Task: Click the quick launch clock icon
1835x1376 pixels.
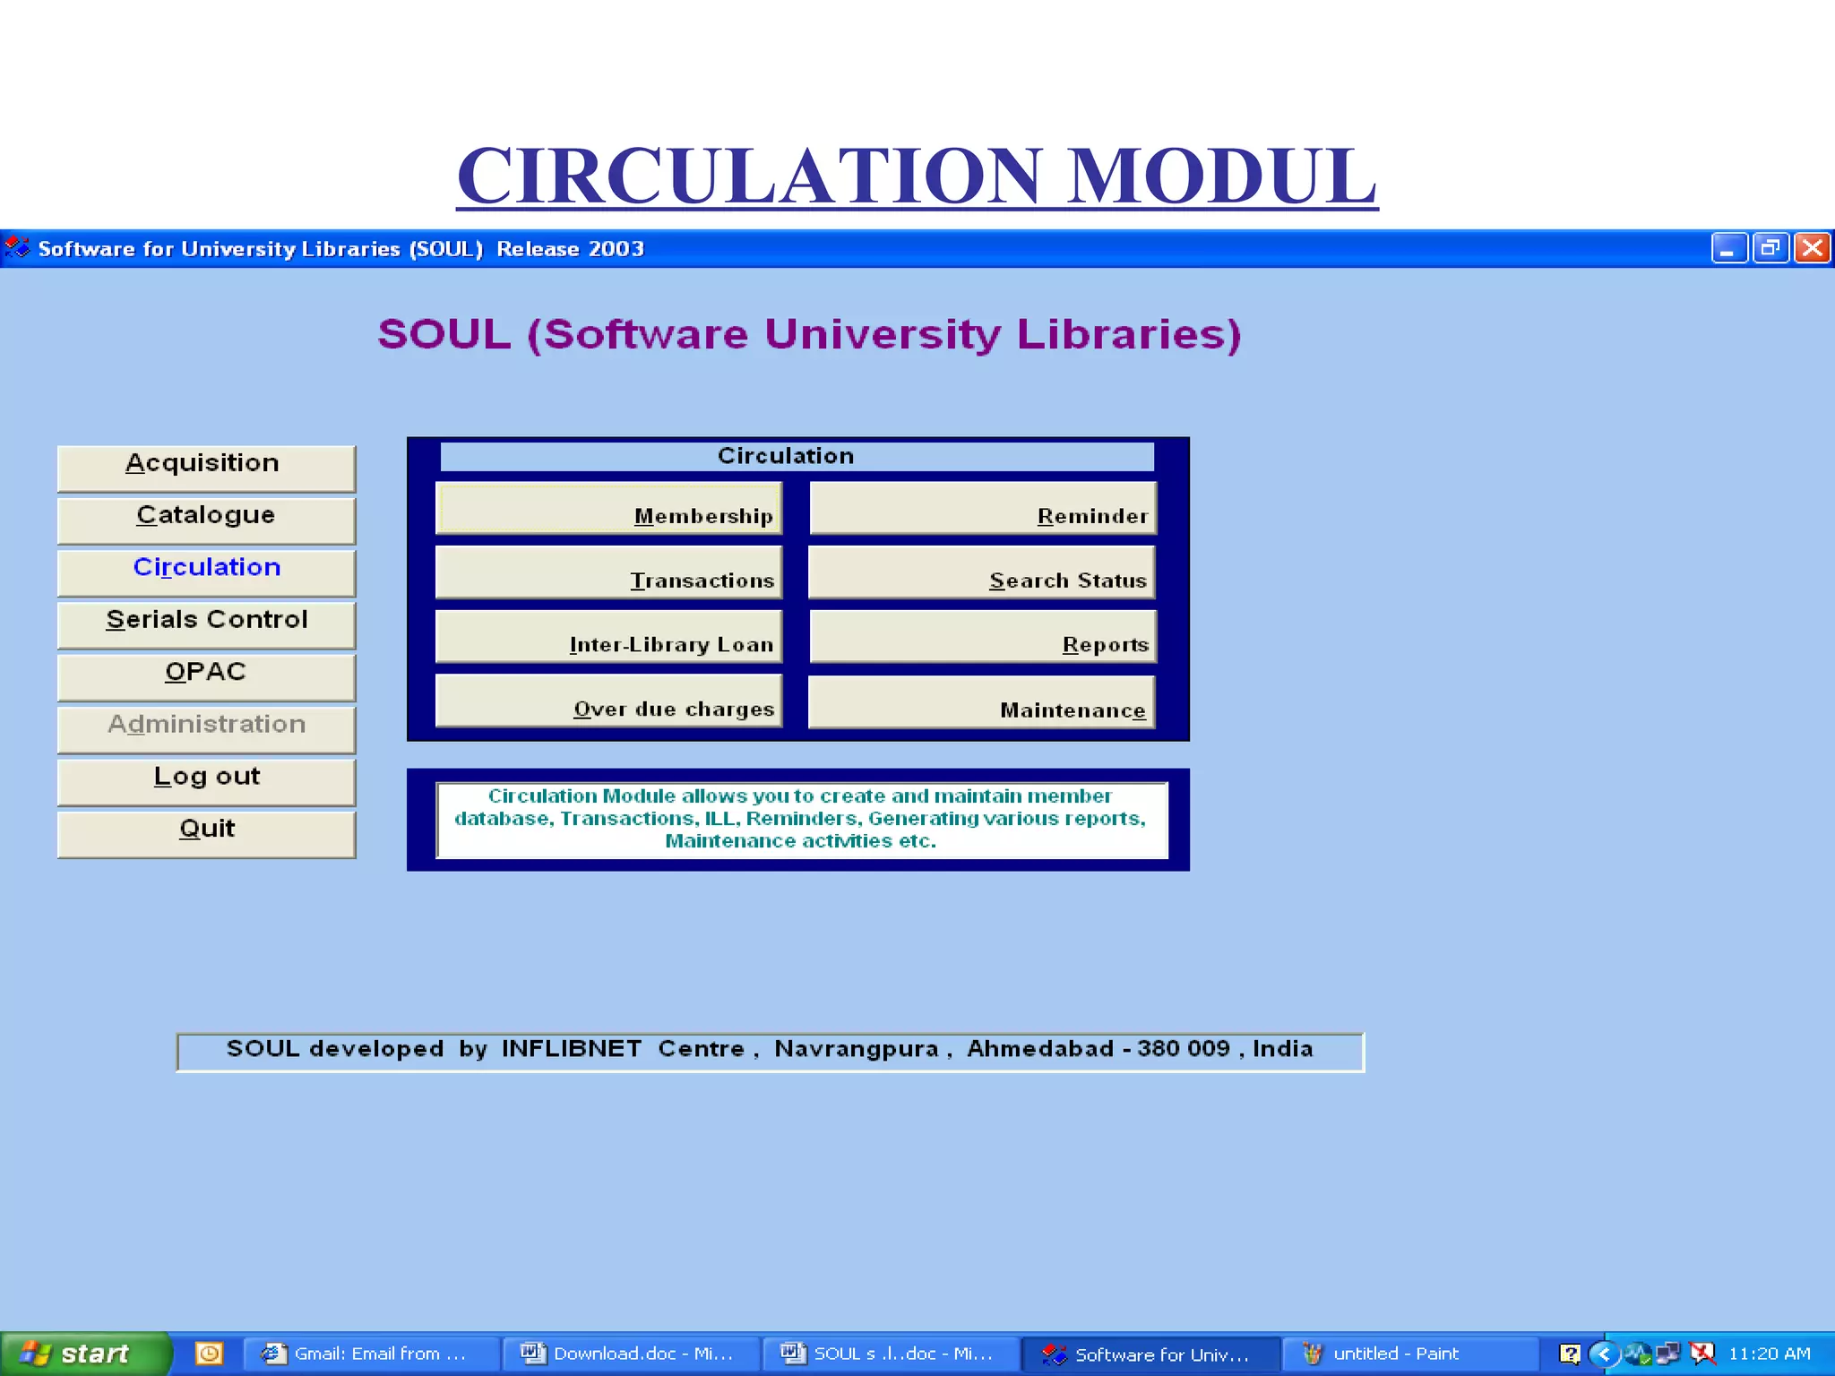Action: click(209, 1353)
